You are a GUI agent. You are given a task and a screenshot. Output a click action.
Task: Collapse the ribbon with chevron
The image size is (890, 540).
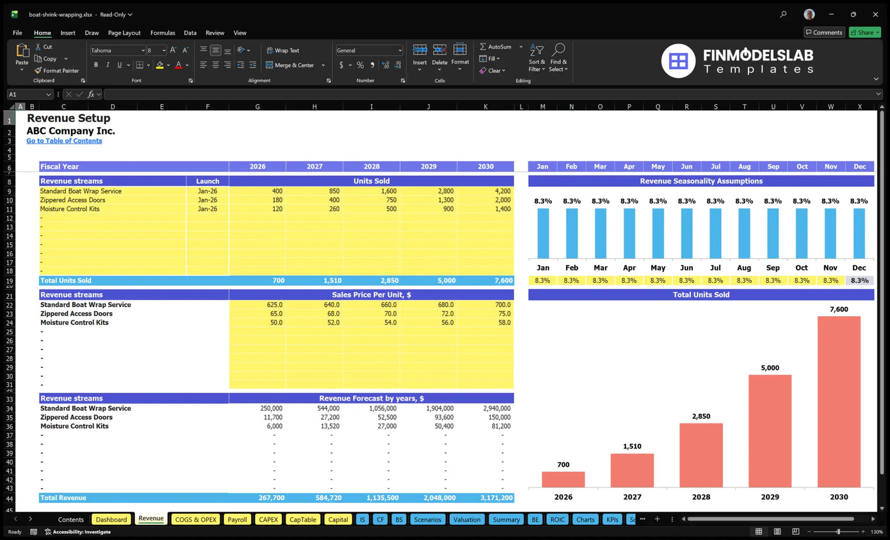point(876,79)
